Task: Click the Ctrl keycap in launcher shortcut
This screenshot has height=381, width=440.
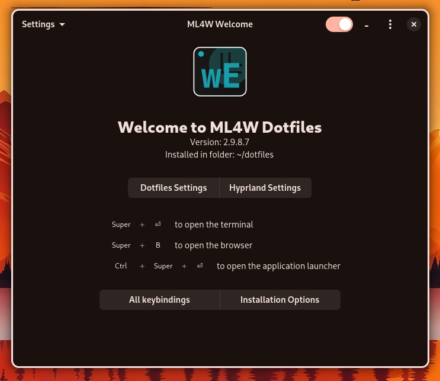Action: pyautogui.click(x=121, y=266)
